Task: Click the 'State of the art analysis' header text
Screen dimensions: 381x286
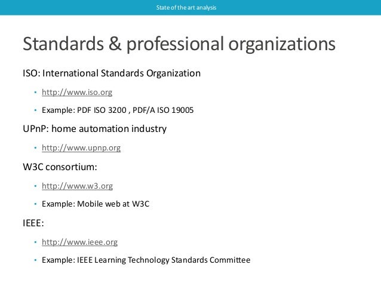Action: point(186,8)
